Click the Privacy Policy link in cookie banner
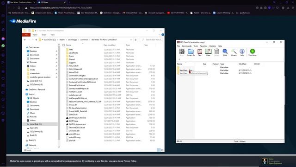 coord(130,161)
